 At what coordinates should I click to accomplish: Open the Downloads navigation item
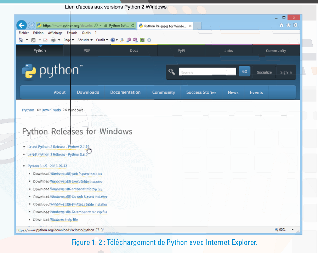(x=88, y=92)
